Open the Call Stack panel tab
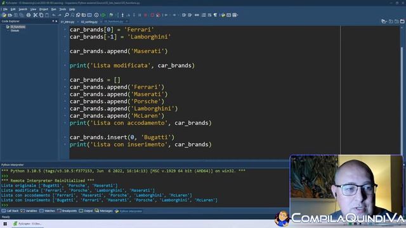 coord(10,211)
